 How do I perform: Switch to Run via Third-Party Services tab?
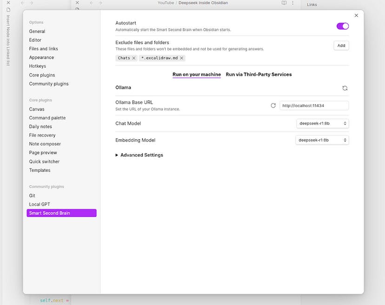coord(259,74)
